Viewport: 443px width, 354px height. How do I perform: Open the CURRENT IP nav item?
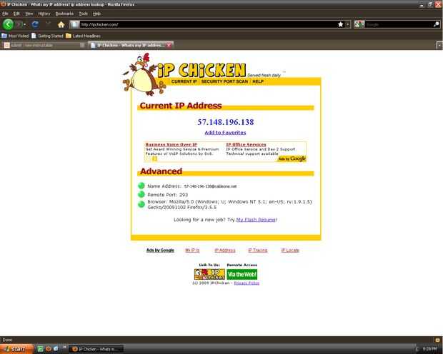tap(184, 81)
